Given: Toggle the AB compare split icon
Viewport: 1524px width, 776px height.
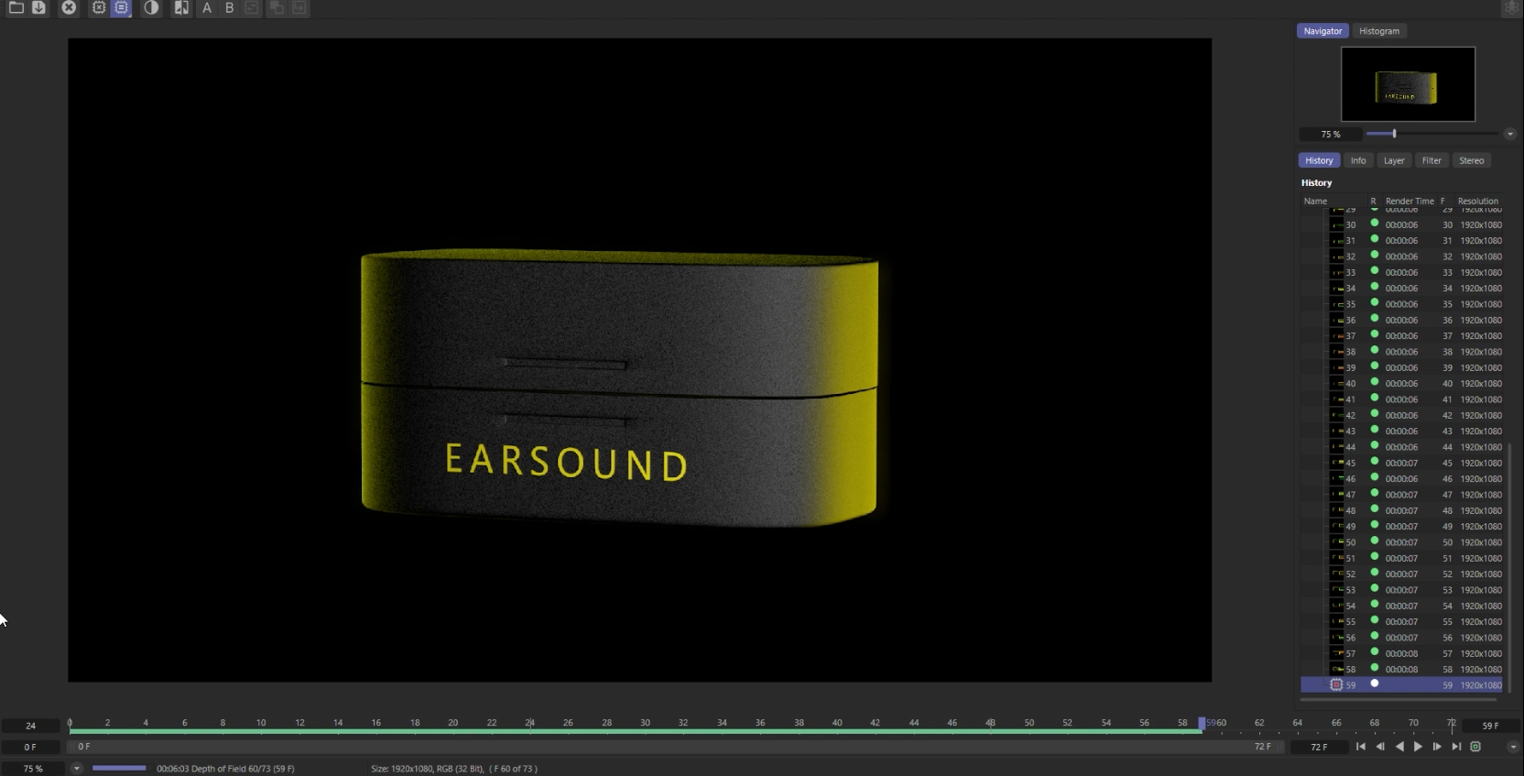Looking at the screenshot, I should pos(181,7).
